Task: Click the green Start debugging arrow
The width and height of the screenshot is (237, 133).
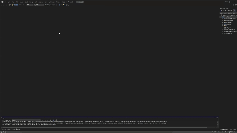Action: (x=46, y=5)
